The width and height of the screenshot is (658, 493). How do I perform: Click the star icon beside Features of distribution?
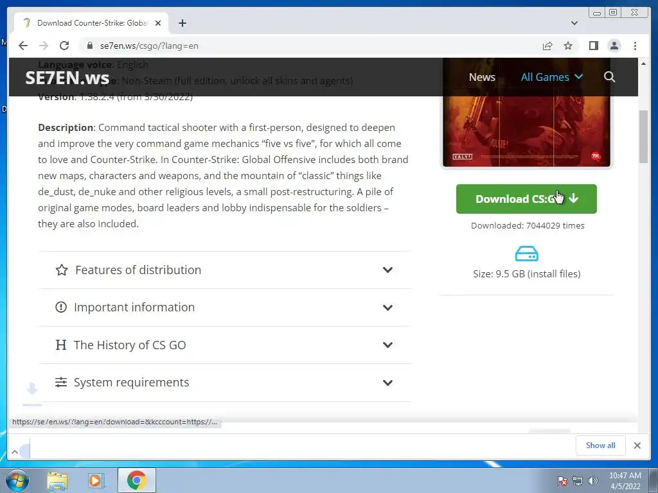[62, 270]
